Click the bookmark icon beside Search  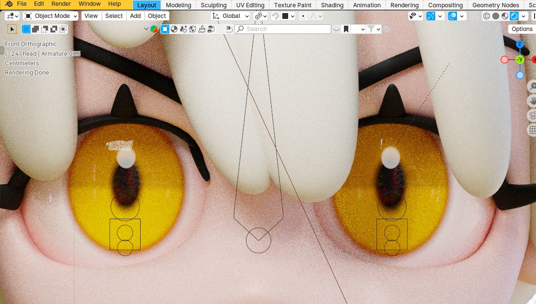click(x=346, y=29)
